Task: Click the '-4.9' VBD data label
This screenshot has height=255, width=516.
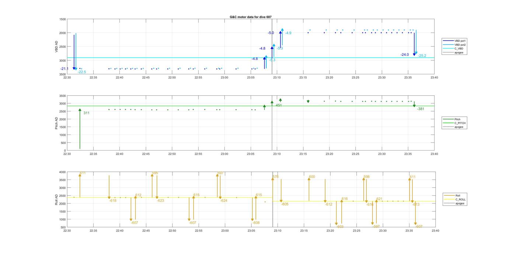Action: tap(288, 33)
